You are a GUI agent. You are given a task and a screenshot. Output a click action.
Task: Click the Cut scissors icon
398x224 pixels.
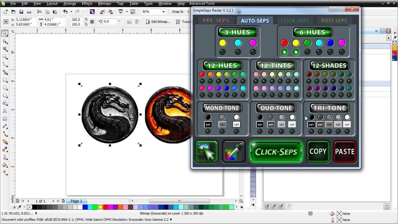[39, 12]
